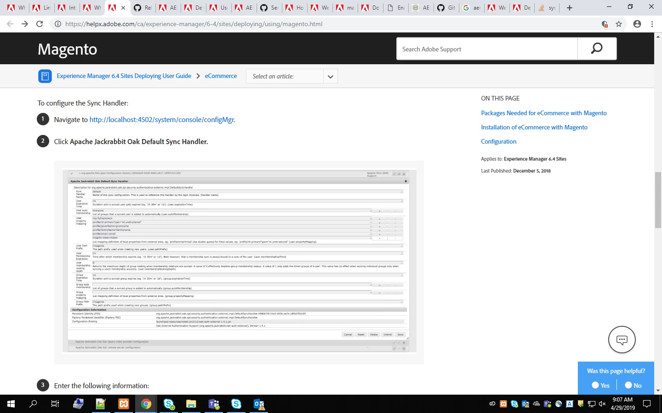The height and width of the screenshot is (413, 662).
Task: Switch to the 'Lin' browser tab
Action: (x=42, y=8)
